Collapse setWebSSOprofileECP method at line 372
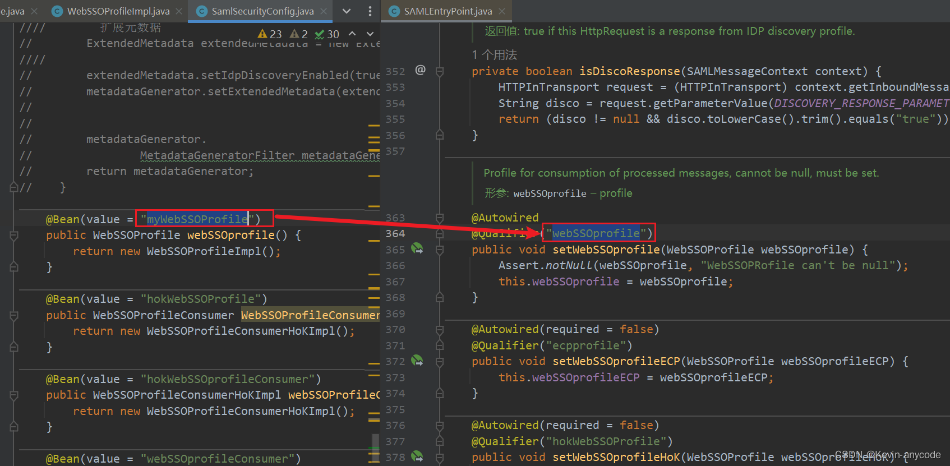The width and height of the screenshot is (950, 466). tap(440, 361)
